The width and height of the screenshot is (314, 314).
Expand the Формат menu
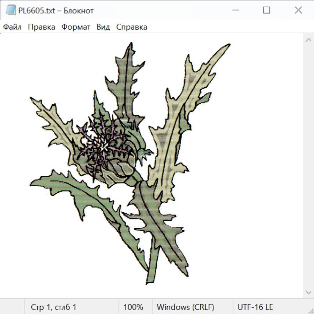tap(76, 27)
